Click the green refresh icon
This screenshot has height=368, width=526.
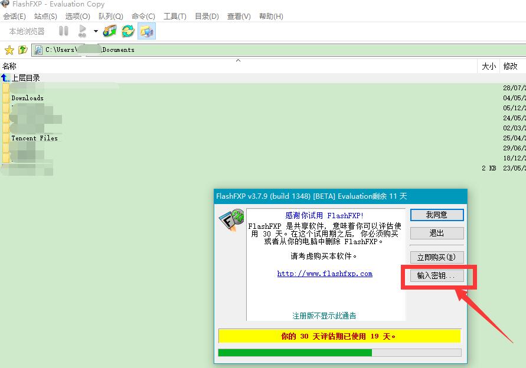point(128,31)
